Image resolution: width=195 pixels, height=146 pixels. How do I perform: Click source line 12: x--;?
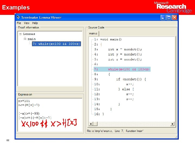click(114, 94)
